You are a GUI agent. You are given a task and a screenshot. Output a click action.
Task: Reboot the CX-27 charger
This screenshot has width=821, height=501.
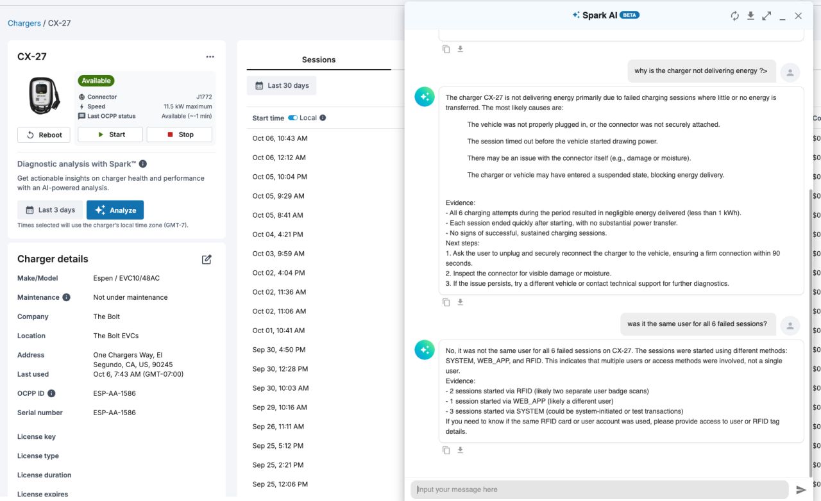44,135
